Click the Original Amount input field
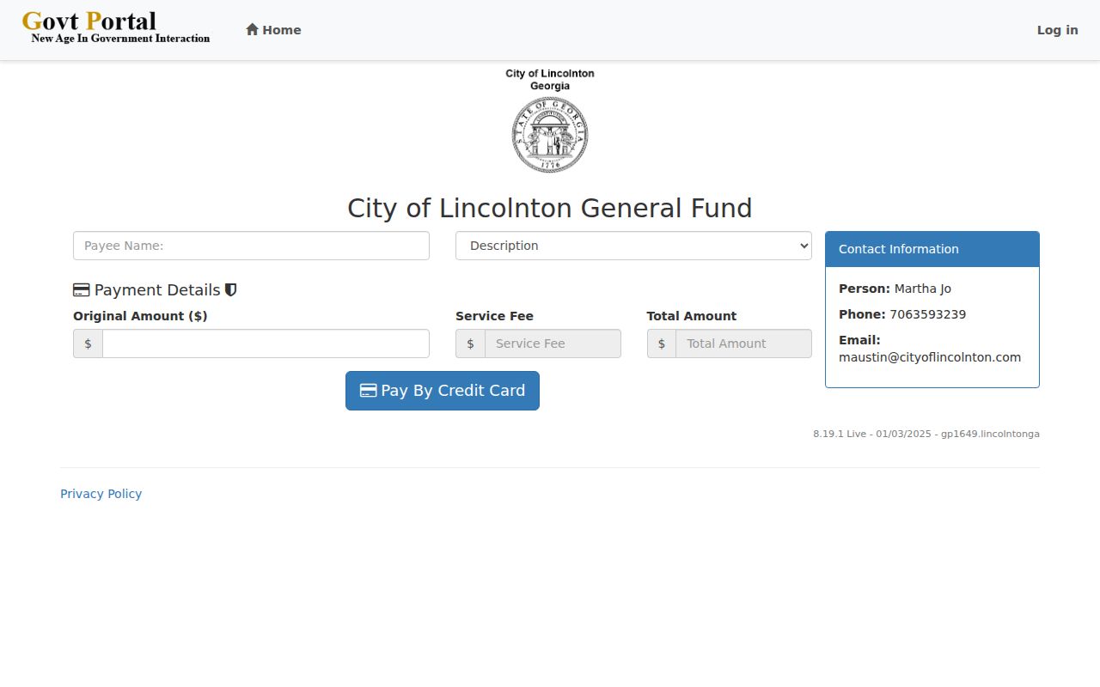The image size is (1100, 687). pos(266,343)
